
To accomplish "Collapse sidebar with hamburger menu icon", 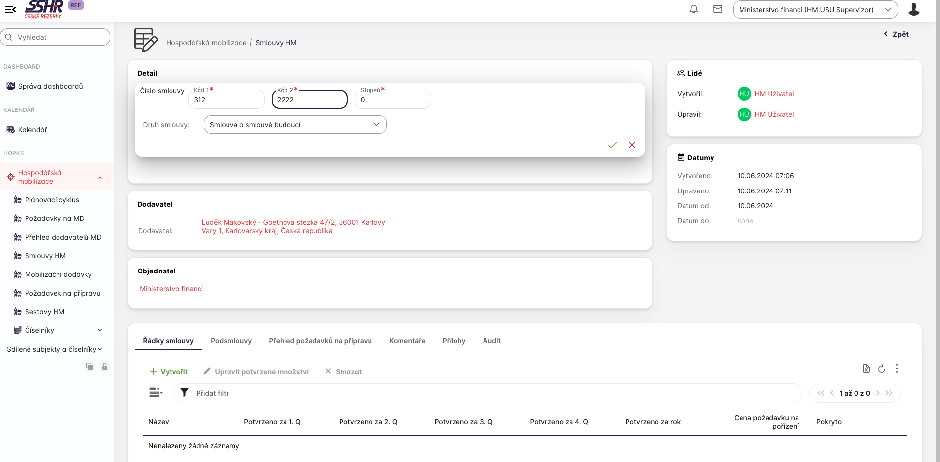I will (x=10, y=9).
